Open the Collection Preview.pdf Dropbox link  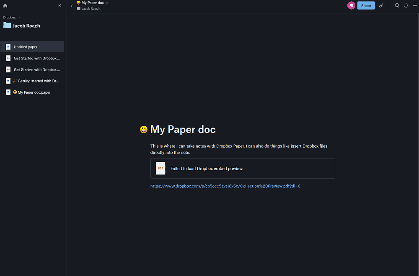pos(225,186)
